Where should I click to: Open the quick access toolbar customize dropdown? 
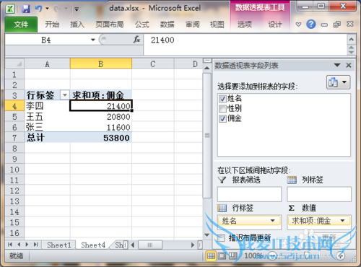click(x=77, y=9)
